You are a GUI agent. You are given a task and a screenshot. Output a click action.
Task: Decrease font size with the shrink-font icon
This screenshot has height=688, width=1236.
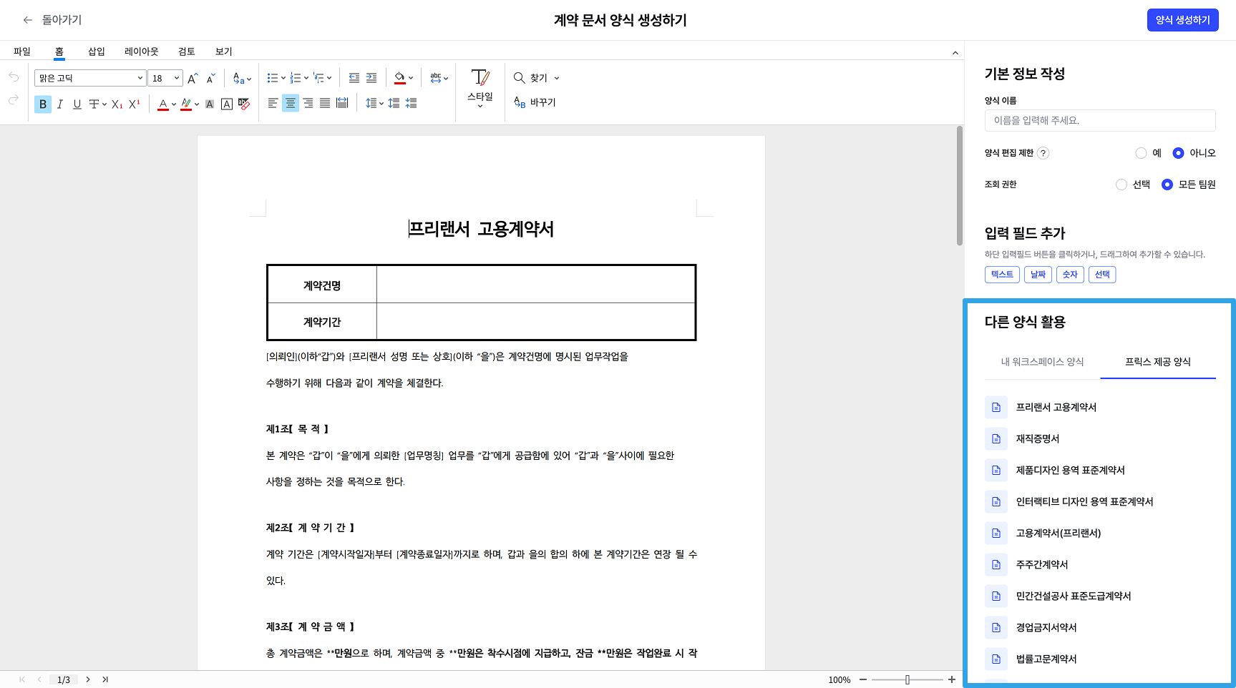click(210, 78)
